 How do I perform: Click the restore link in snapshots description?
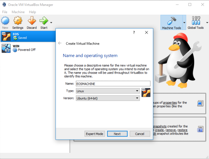point(182,130)
